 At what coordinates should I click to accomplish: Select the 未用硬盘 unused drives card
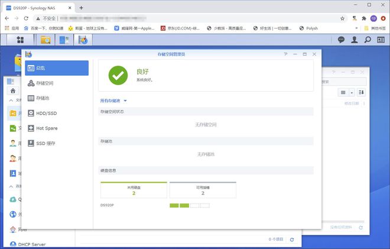pos(134,190)
